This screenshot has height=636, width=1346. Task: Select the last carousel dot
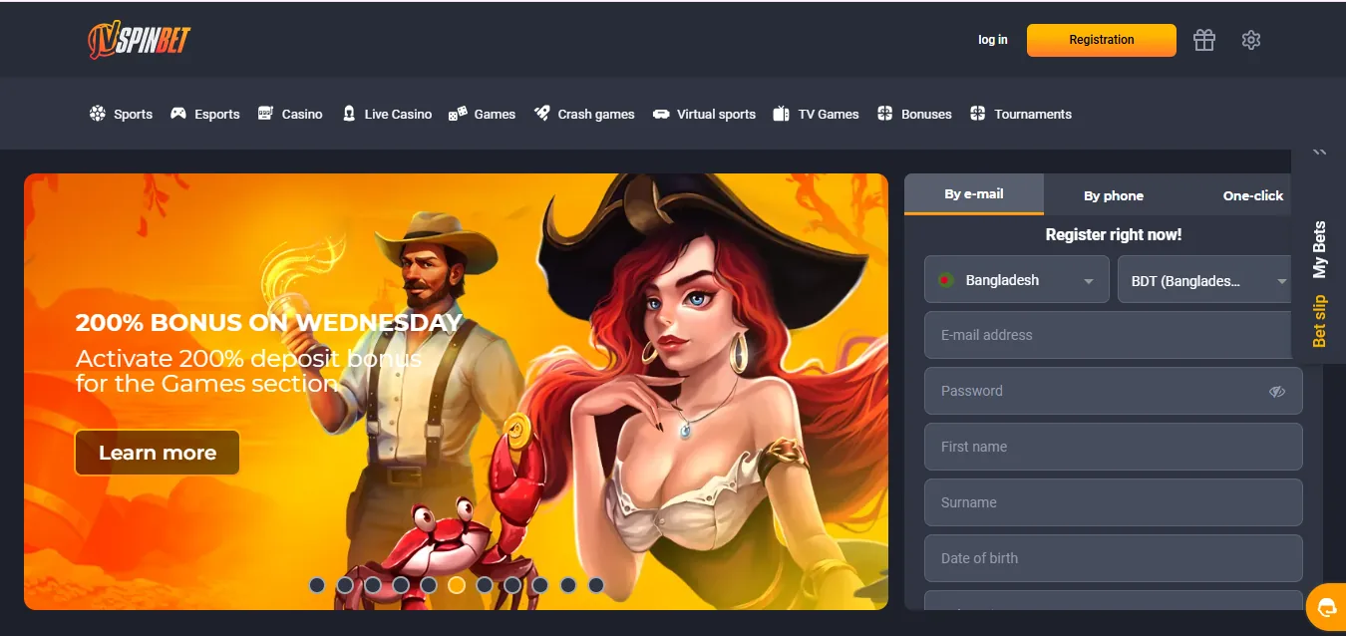[x=596, y=585]
